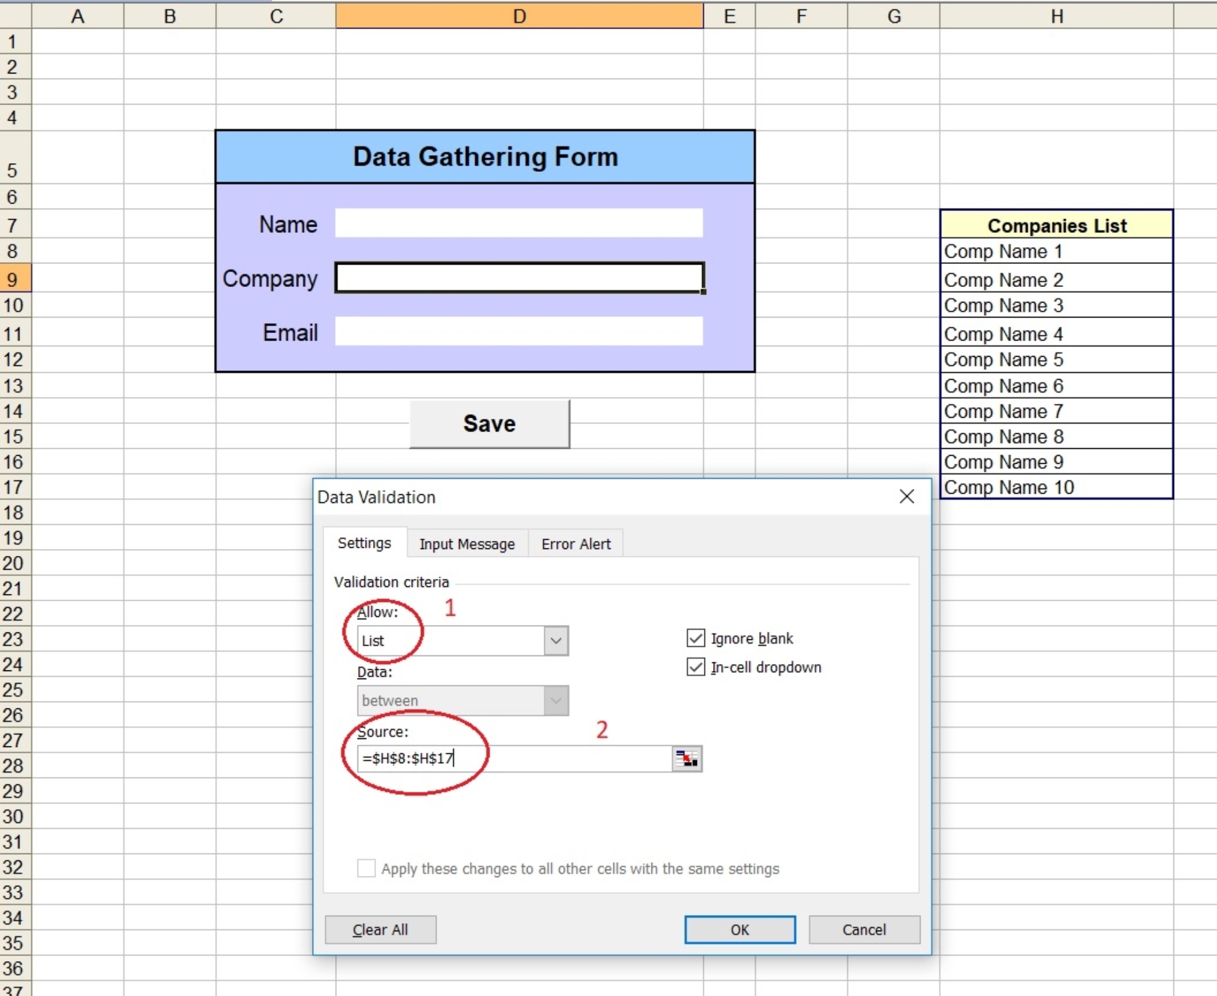
Task: Select row 9 header
Action: click(x=14, y=280)
